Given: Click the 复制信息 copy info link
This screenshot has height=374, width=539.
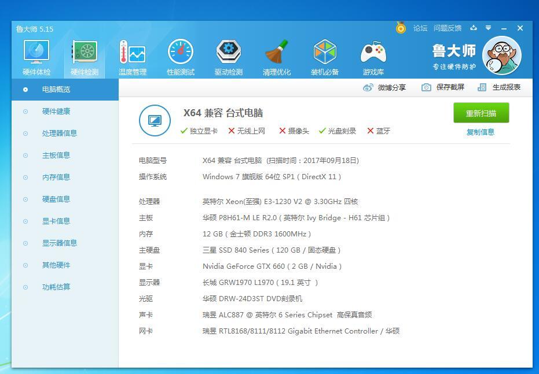Looking at the screenshot, I should tap(480, 132).
